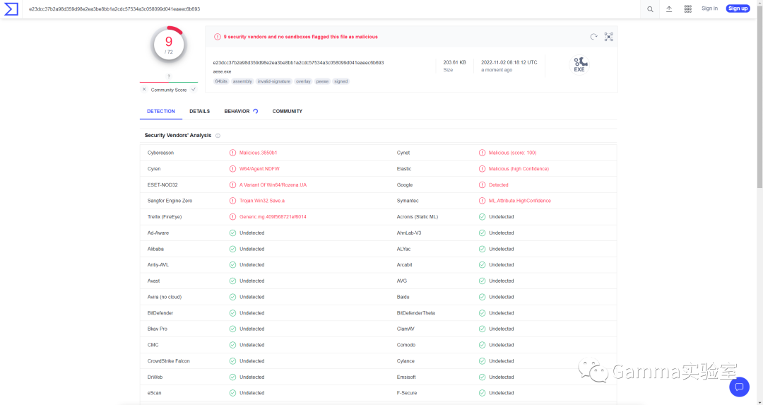This screenshot has width=763, height=405.
Task: Click the BitDefenderTheta vendor name
Action: click(415, 313)
